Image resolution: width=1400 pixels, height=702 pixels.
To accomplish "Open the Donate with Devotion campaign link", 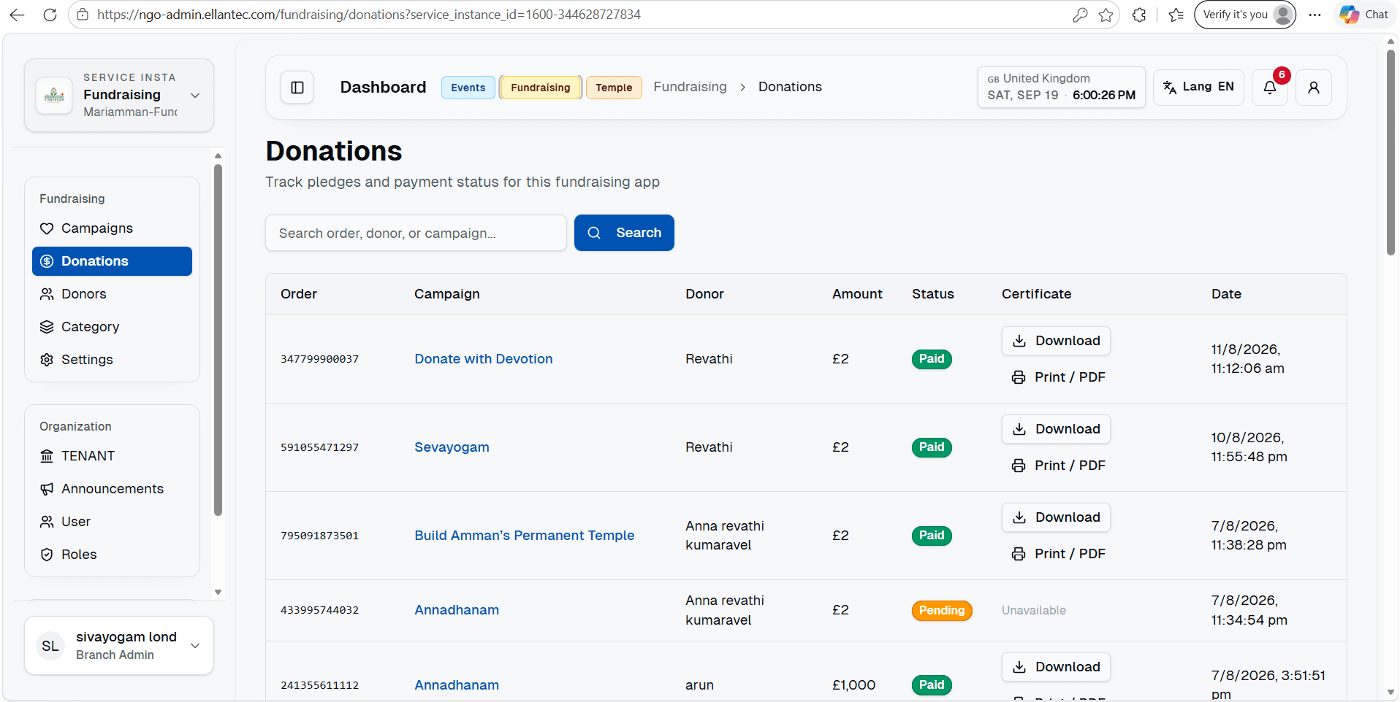I will (x=484, y=359).
